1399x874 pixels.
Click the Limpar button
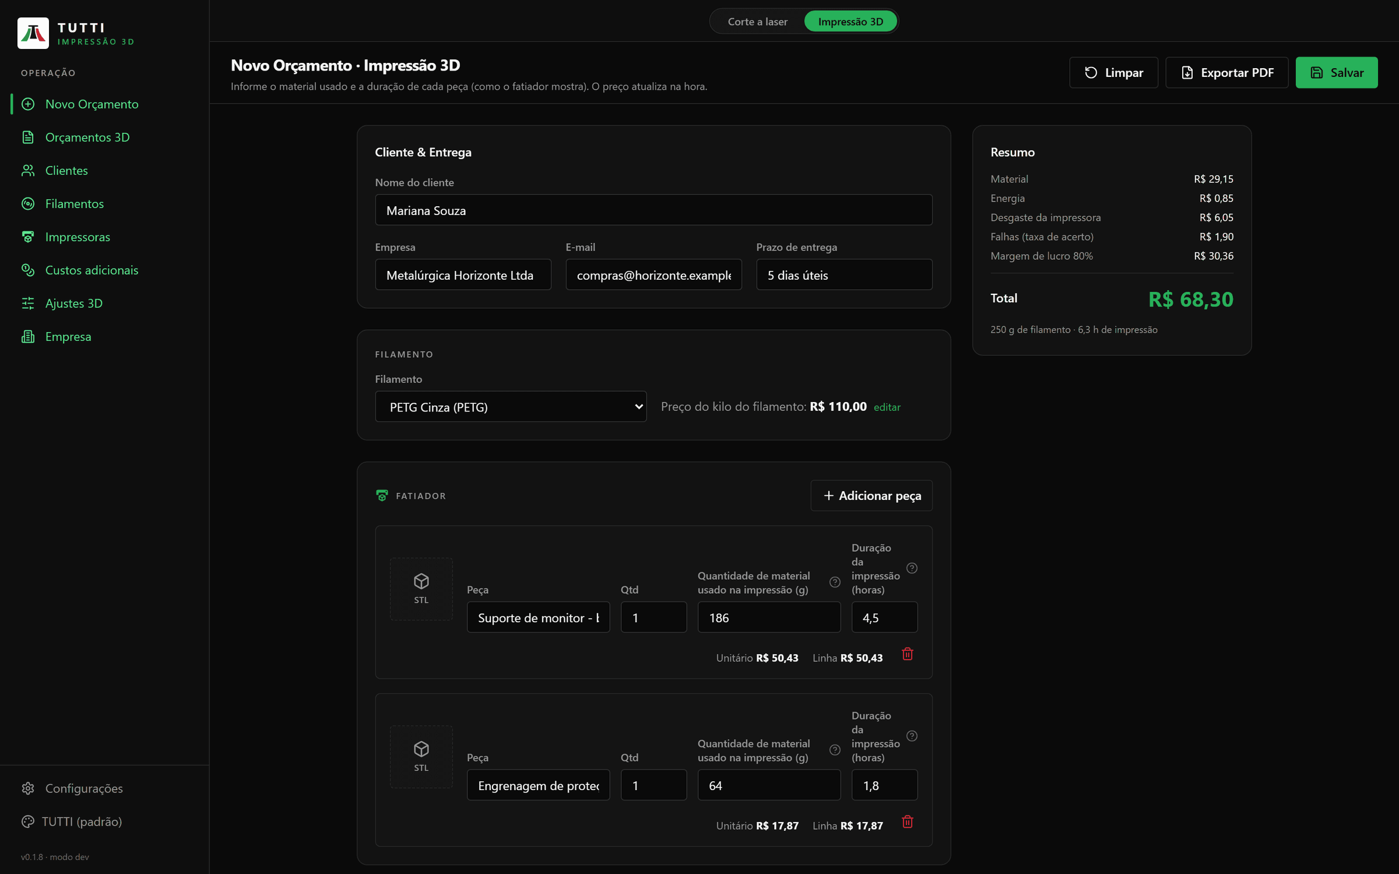click(x=1113, y=72)
